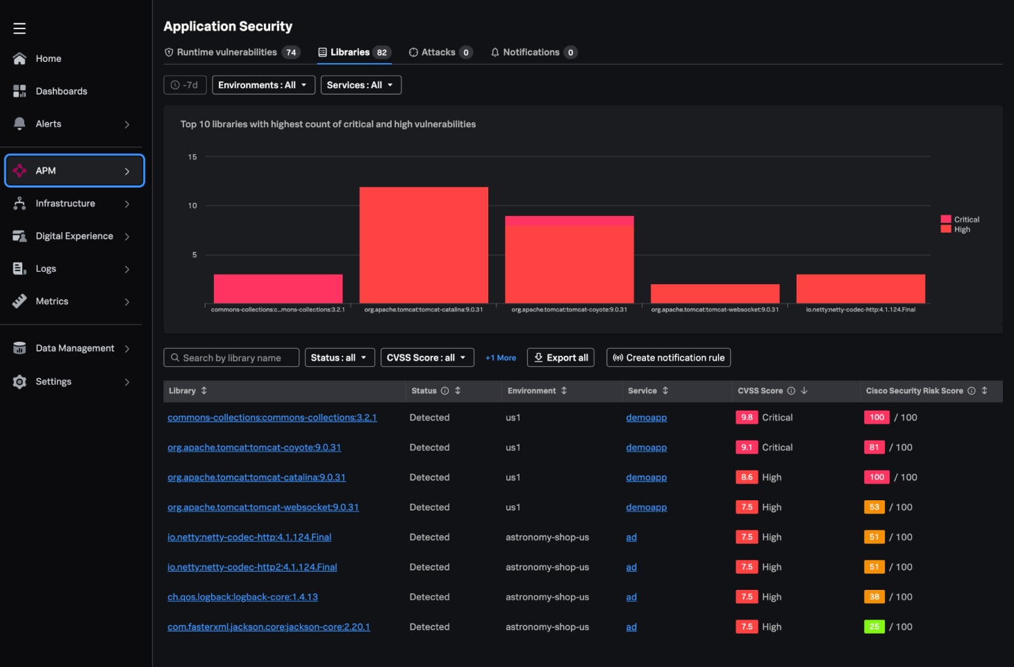
Task: Open demoapp service in commons-collections row
Action: pyautogui.click(x=647, y=418)
